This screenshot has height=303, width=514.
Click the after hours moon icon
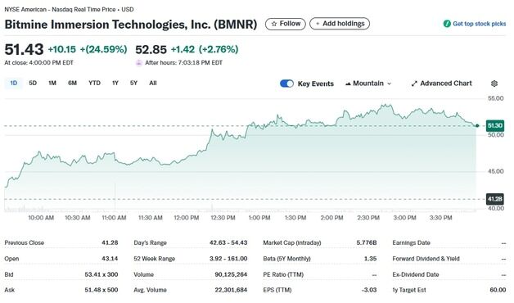[x=139, y=62]
